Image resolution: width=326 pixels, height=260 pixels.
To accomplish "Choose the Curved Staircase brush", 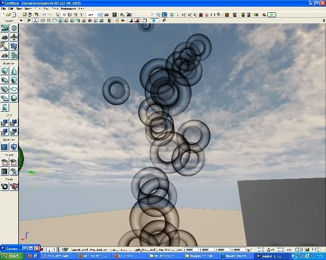I will point(5,80).
